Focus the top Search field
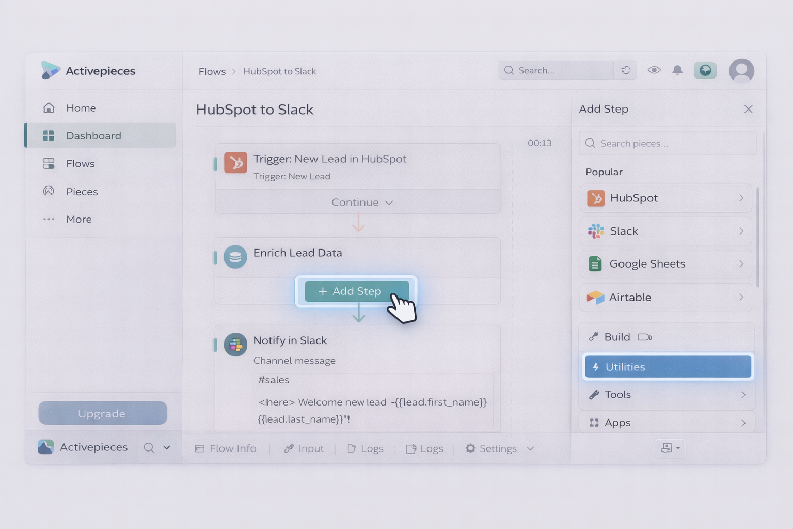The image size is (793, 529). coord(556,70)
